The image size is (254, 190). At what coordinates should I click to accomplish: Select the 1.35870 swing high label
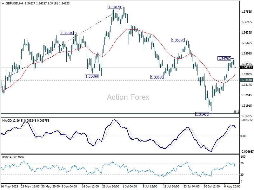[178, 40]
